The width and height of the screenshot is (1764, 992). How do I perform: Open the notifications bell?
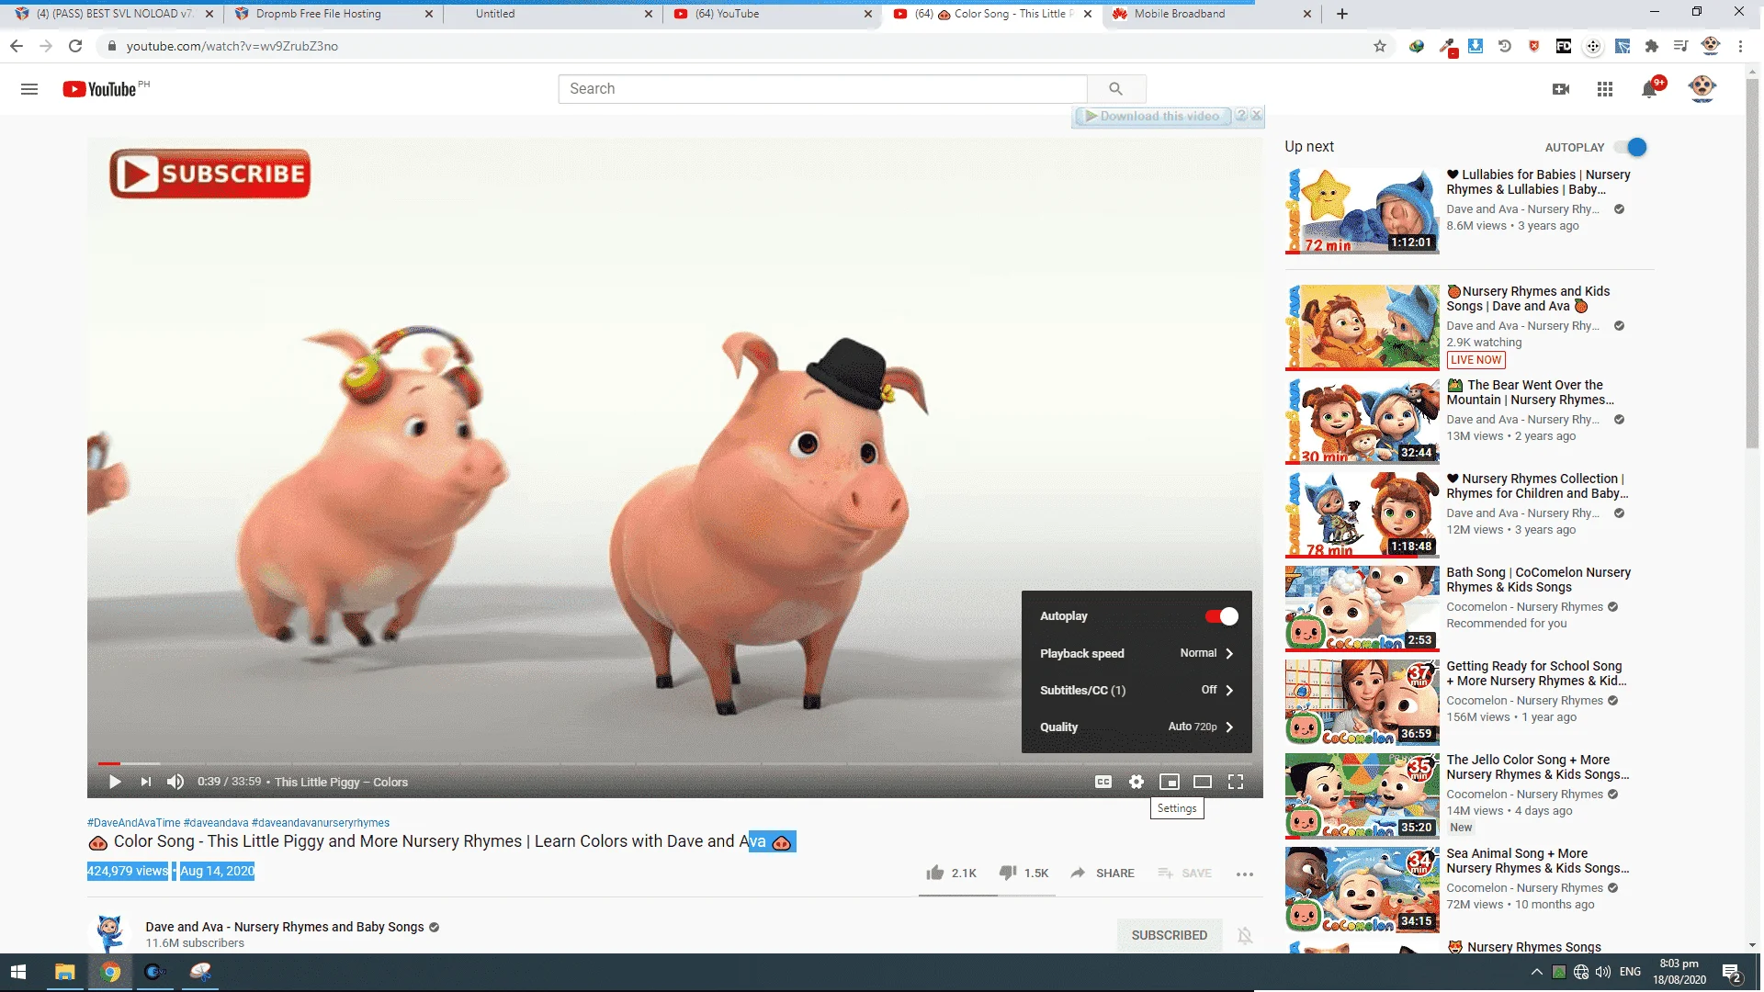pos(1651,88)
